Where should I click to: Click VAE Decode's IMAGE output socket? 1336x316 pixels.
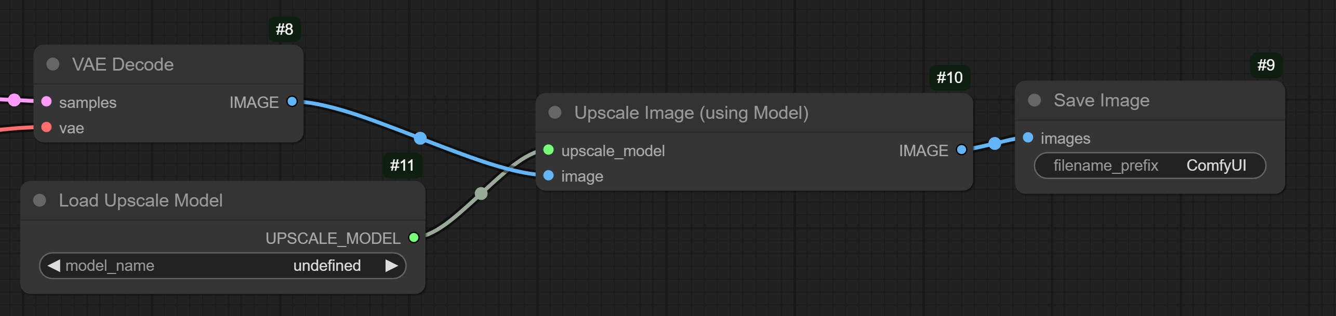click(x=292, y=101)
